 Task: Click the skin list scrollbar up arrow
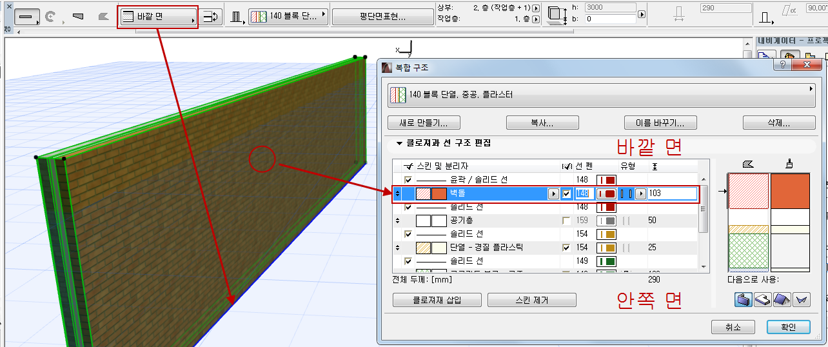[x=704, y=179]
